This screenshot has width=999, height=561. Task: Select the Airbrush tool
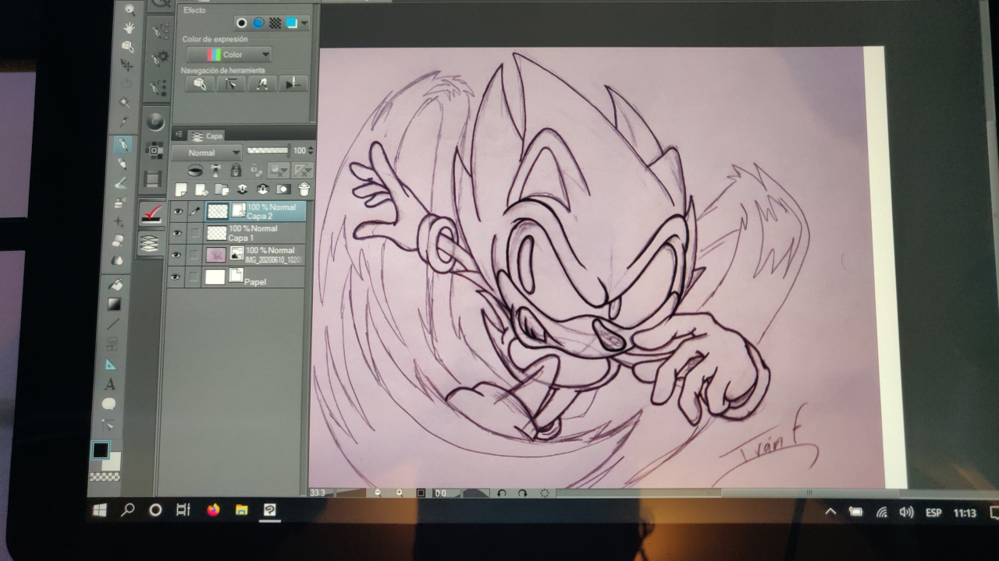click(x=120, y=203)
